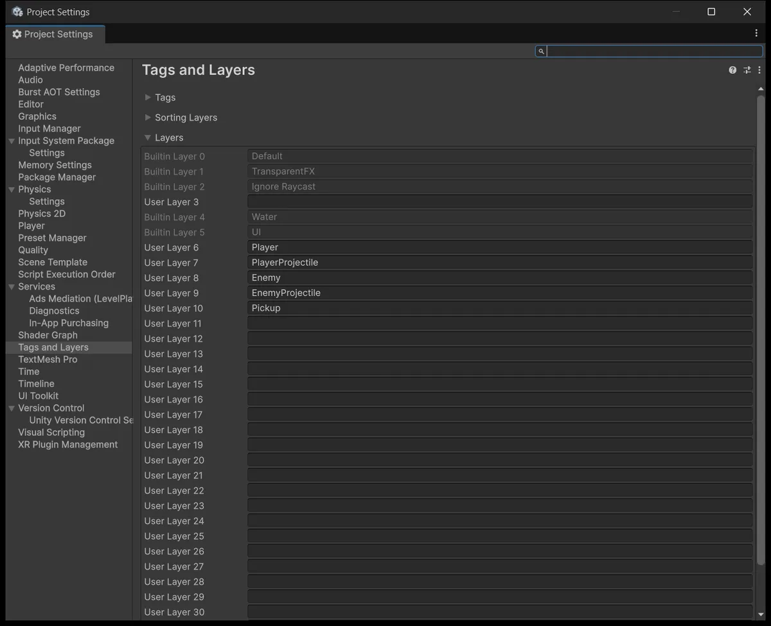This screenshot has width=771, height=626.
Task: Open Timeline settings
Action: (x=36, y=384)
